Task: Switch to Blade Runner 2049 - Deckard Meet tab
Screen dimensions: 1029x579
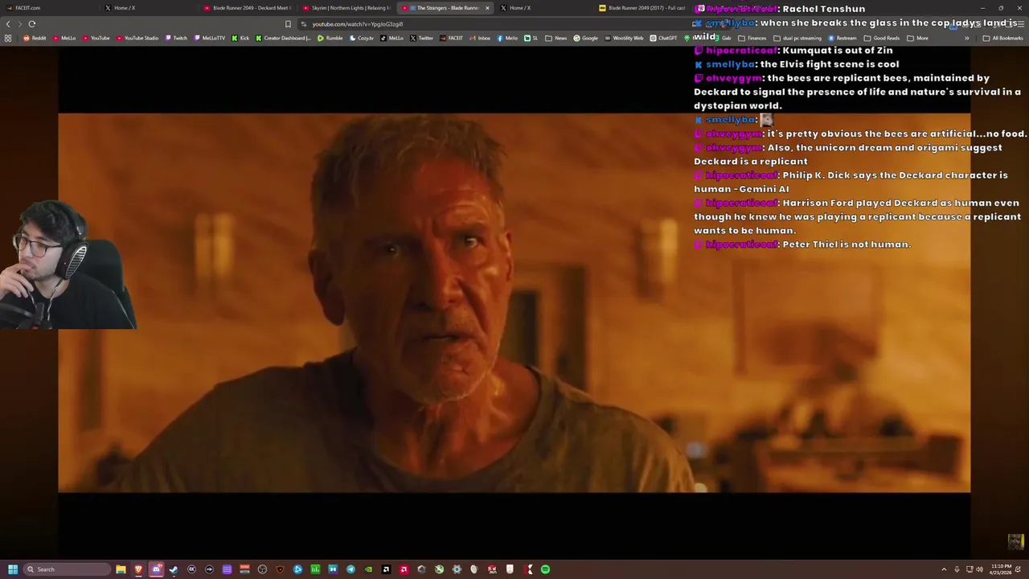Action: [x=248, y=8]
